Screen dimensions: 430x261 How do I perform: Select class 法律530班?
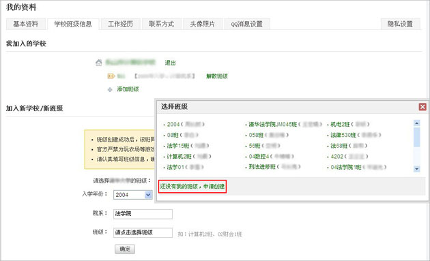343,135
